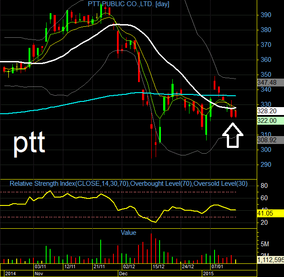Click the 360 price axis label

[266, 60]
